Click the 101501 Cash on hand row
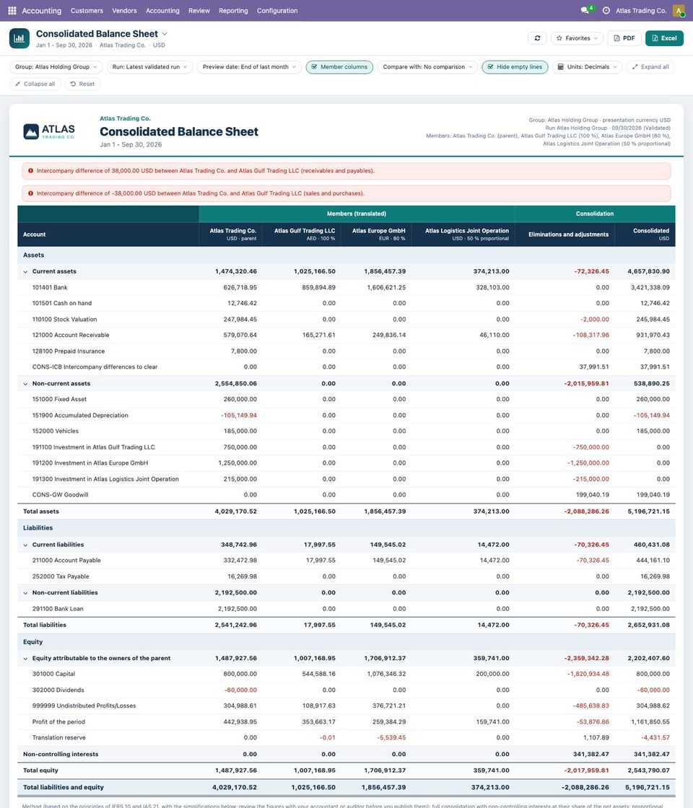 [x=346, y=304]
